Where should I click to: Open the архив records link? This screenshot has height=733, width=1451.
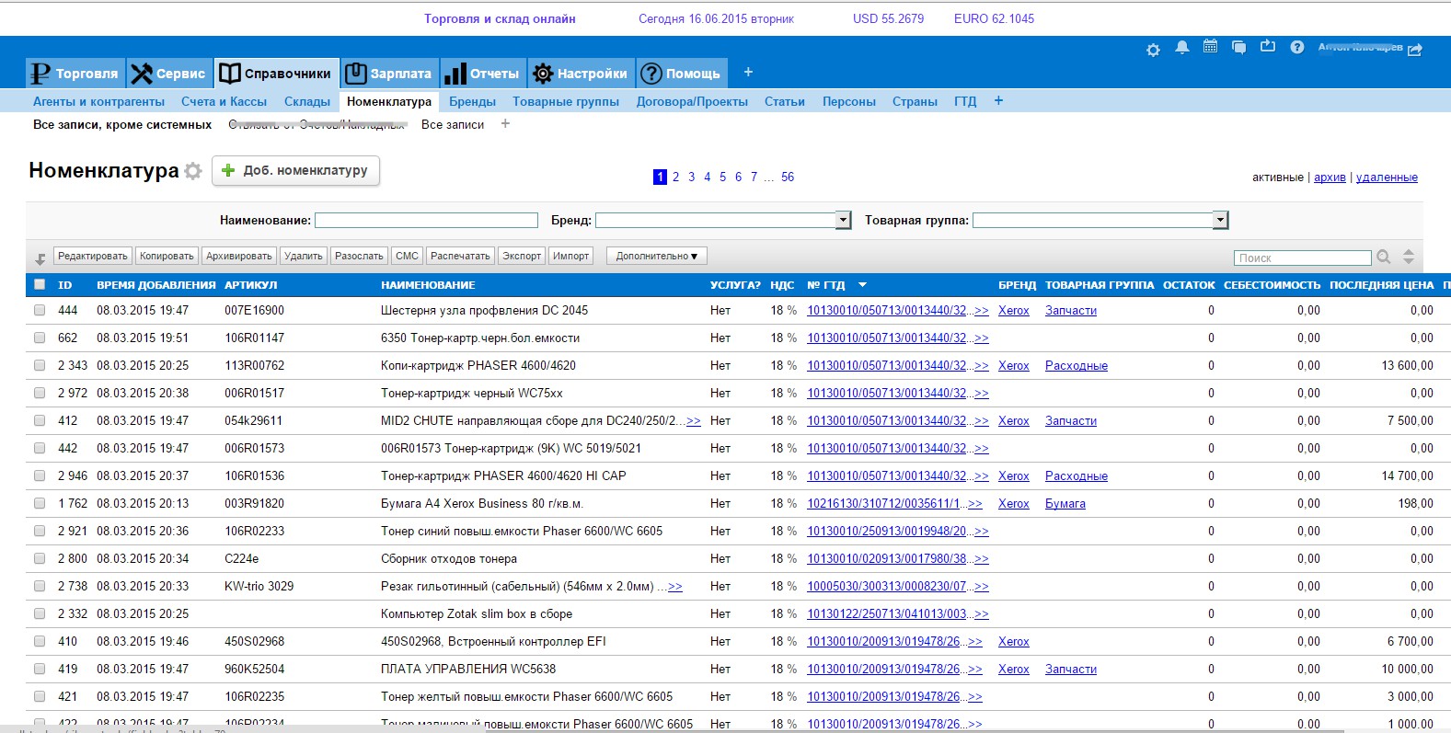1330,178
